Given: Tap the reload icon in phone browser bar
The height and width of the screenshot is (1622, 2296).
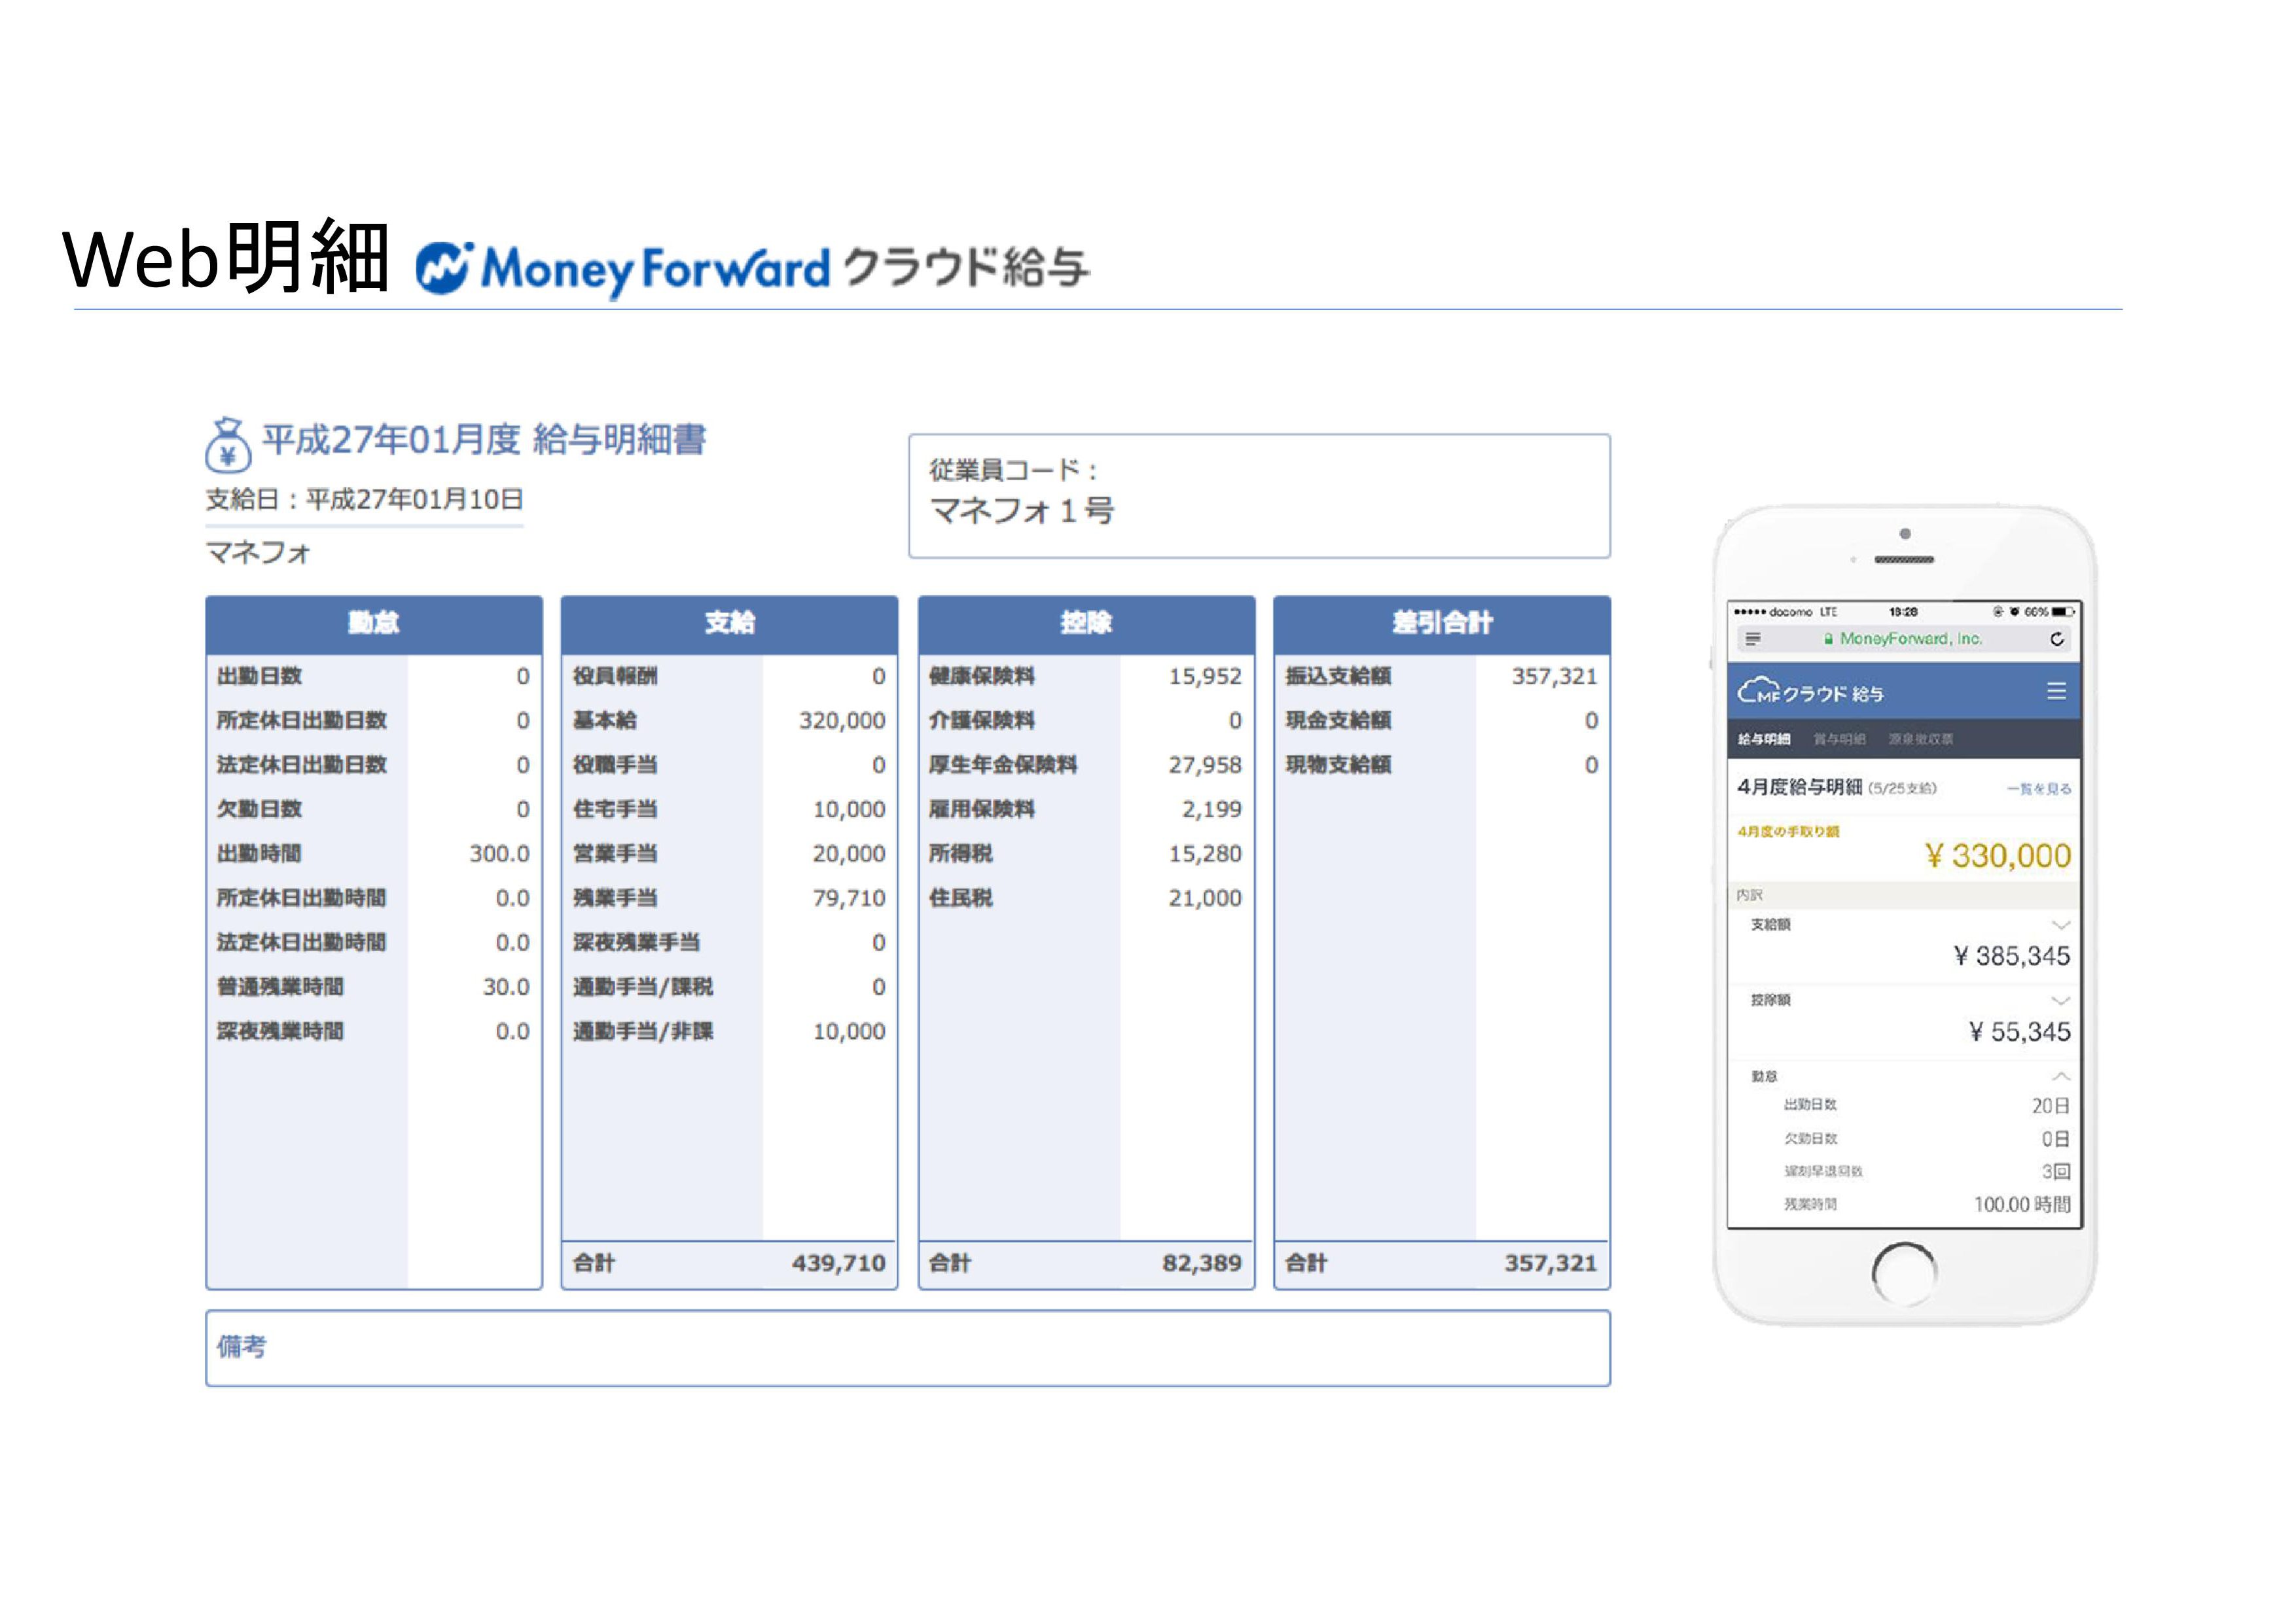Looking at the screenshot, I should click(2056, 640).
